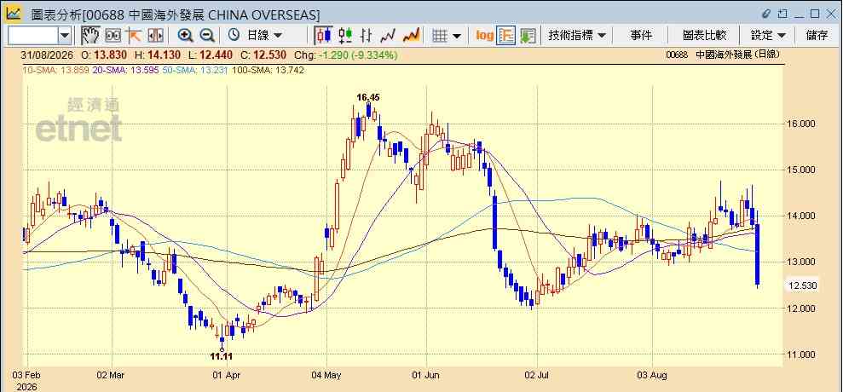Switch to red-green candlestick chart style
Screen dimensions: 843x392
pyautogui.click(x=345, y=36)
